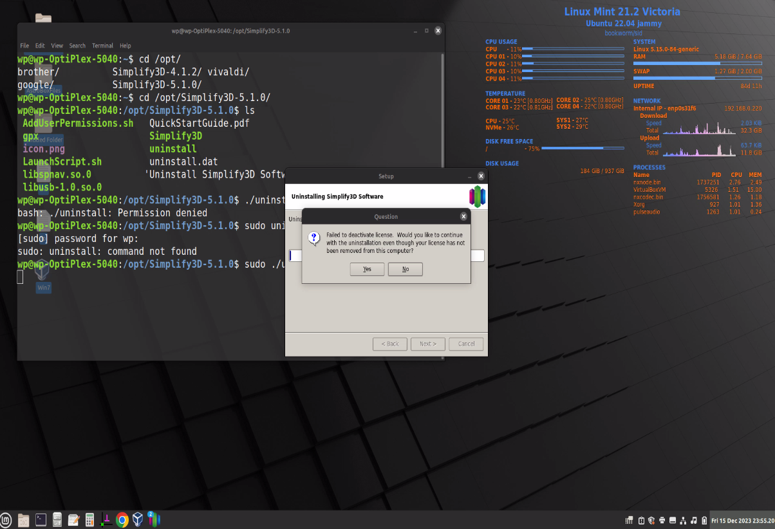
Task: Click the Simplify3D logo in Setup window
Action: (x=477, y=196)
